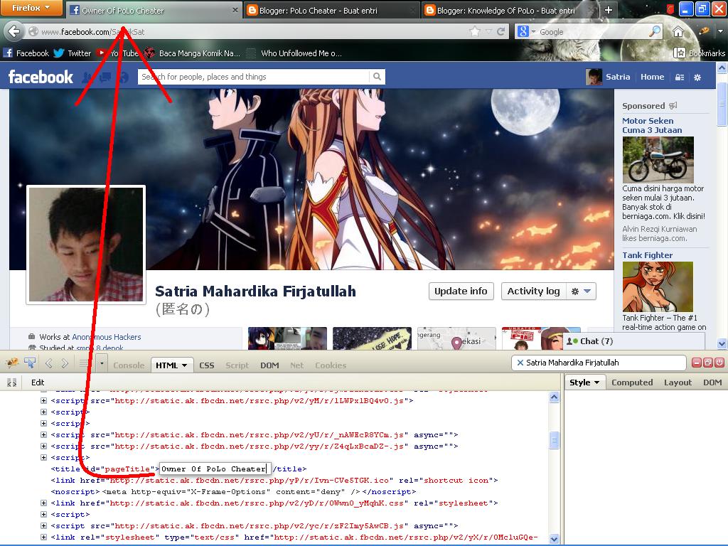
Task: Click the Facebook search magnifier button
Action: (x=377, y=77)
